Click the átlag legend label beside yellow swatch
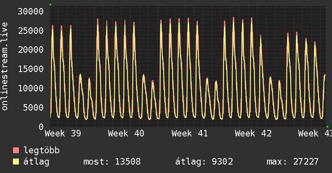Image resolution: width=332 pixels, height=173 pixels. pyautogui.click(x=36, y=162)
